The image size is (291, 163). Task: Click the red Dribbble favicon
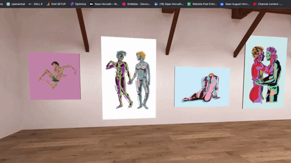click(x=124, y=4)
